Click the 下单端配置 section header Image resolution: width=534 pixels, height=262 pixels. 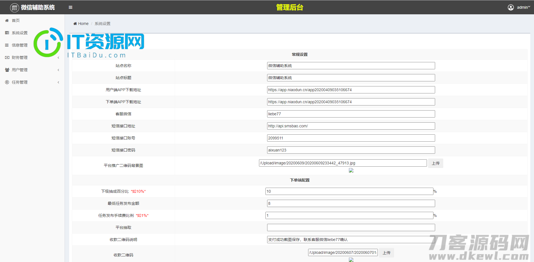[300, 180]
